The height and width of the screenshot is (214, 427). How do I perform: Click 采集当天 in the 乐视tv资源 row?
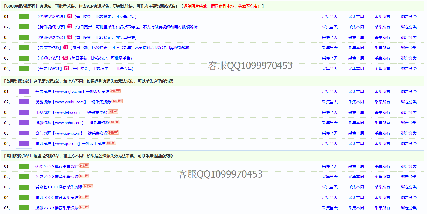[x=330, y=58]
